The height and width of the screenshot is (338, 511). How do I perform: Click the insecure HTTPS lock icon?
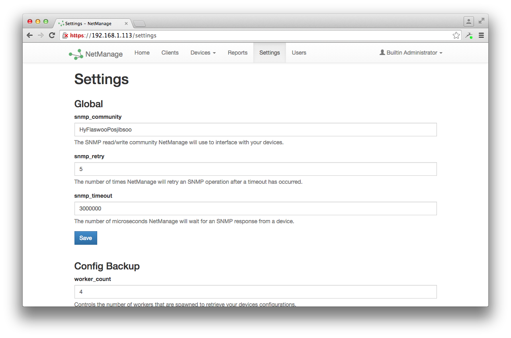tap(65, 35)
